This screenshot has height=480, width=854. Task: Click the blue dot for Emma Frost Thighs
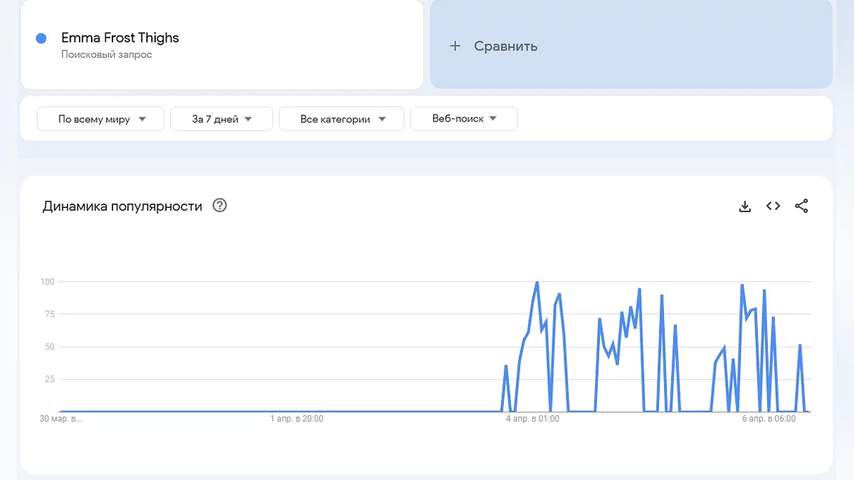pos(41,38)
